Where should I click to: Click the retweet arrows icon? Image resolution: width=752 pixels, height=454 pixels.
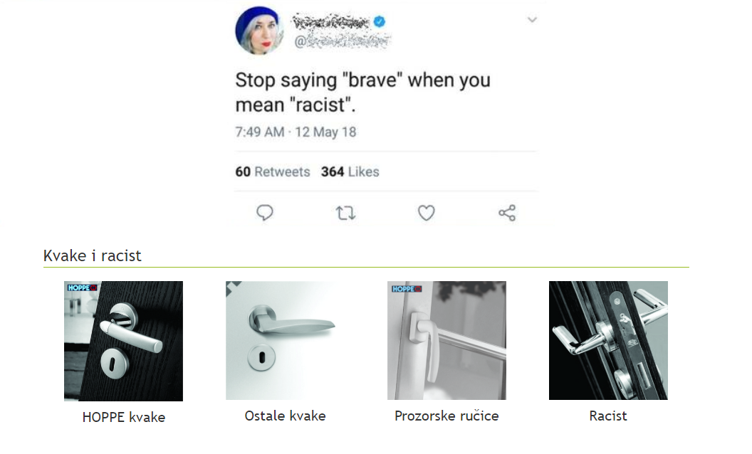345,213
